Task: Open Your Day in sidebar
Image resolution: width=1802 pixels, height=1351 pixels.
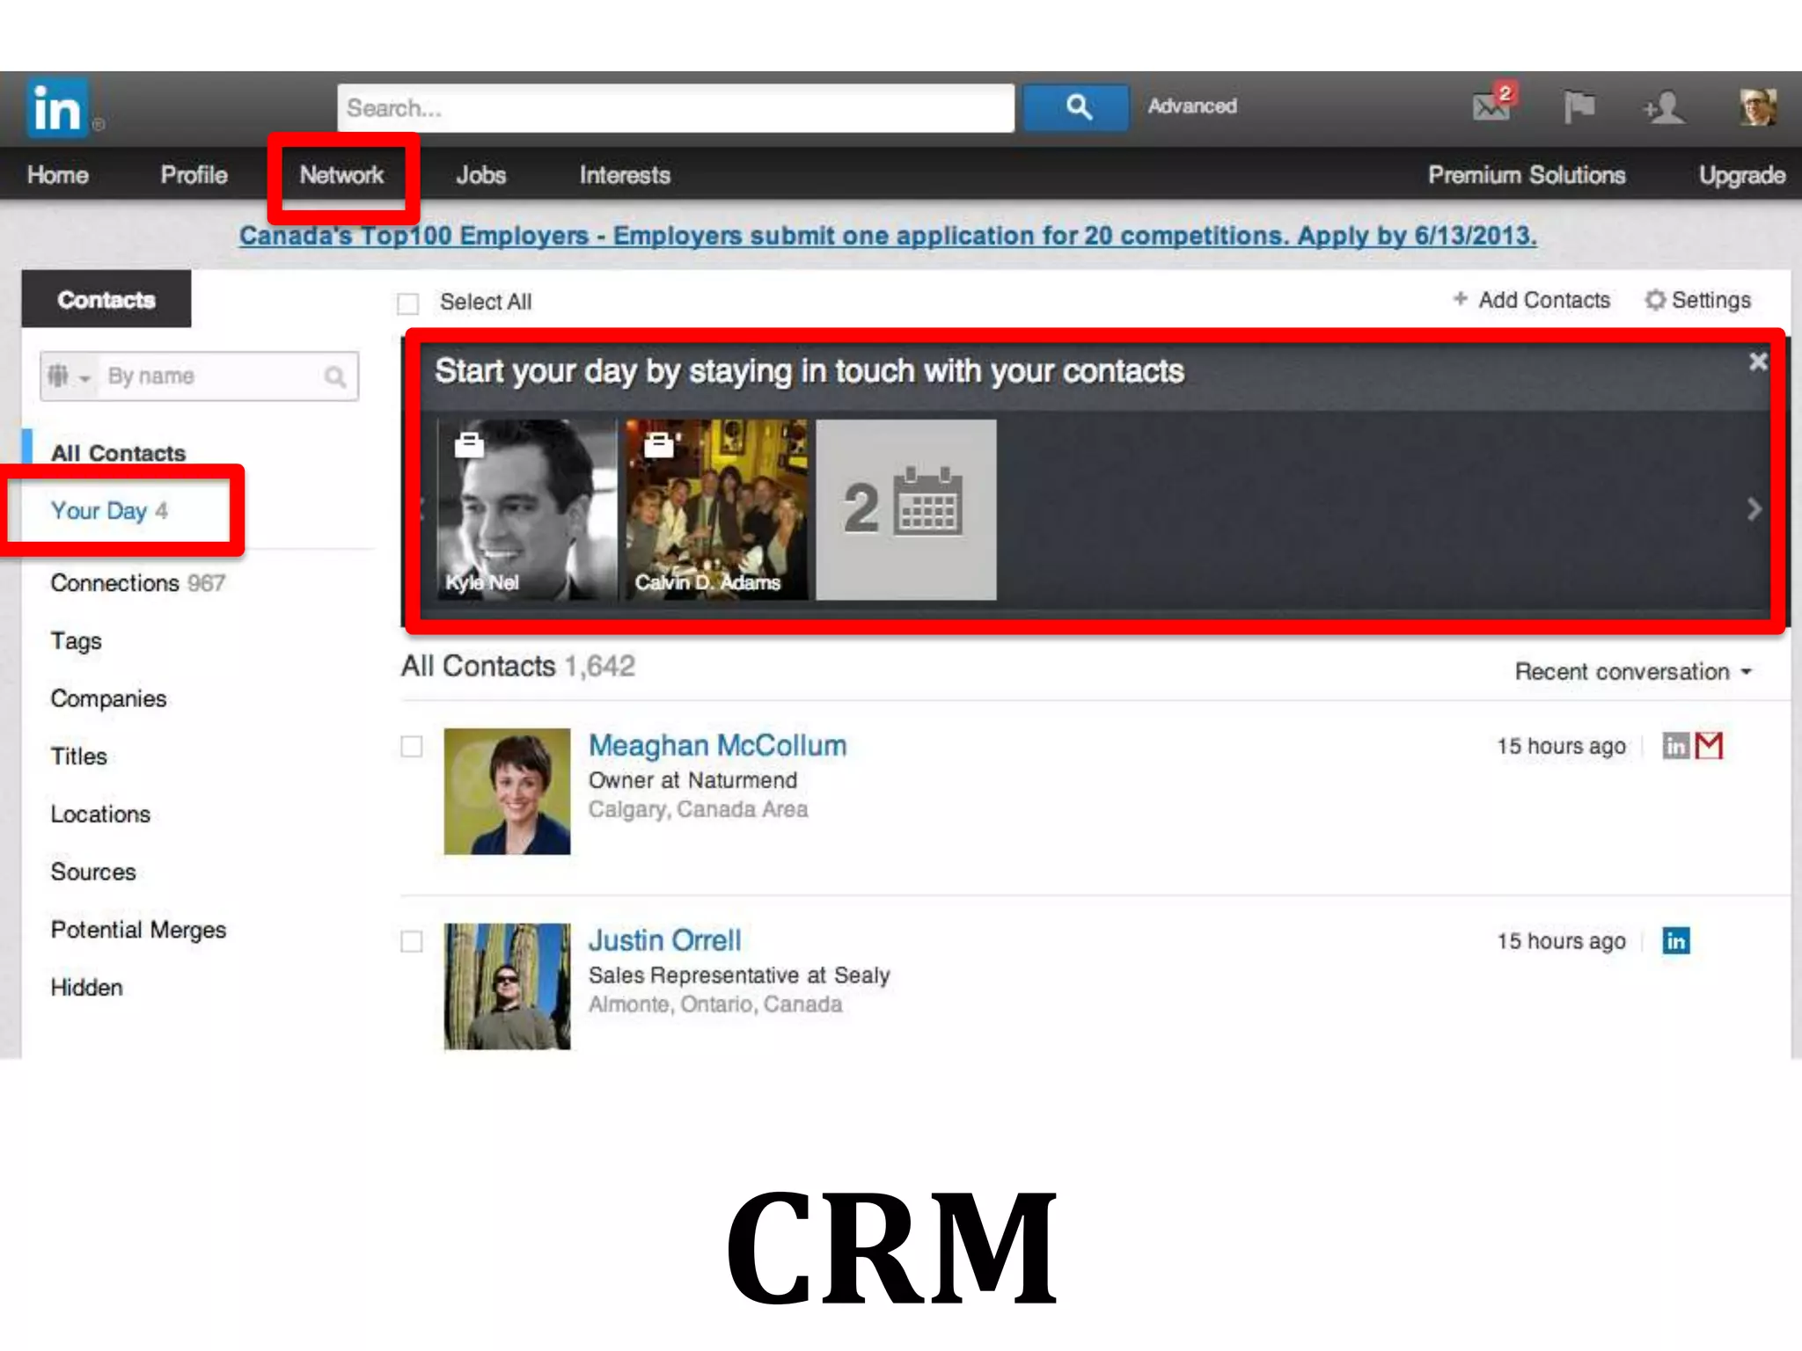Action: 109,511
